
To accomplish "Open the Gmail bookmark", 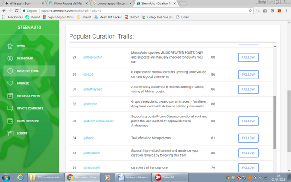I will [182, 17].
